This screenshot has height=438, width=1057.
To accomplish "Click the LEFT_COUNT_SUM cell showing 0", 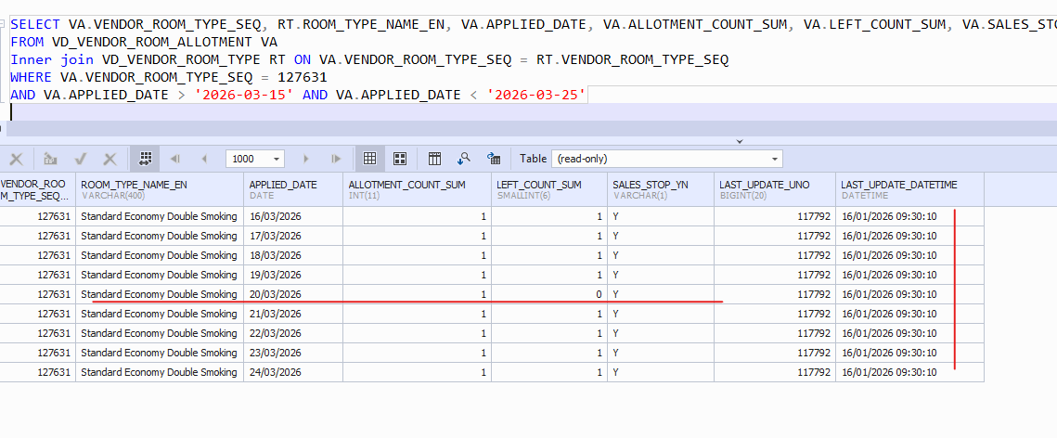I will click(548, 294).
